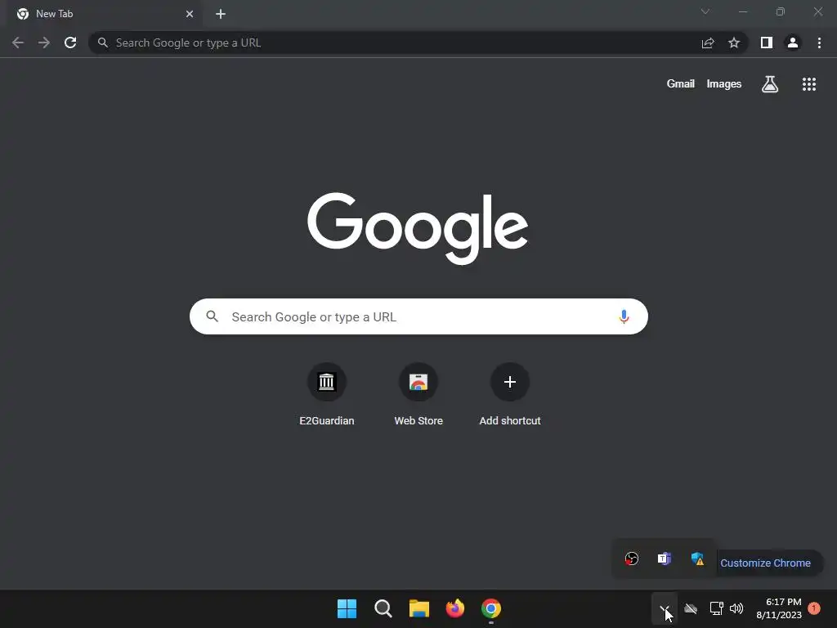Open the Web Store shortcut tile
Image resolution: width=837 pixels, height=628 pixels.
(x=418, y=395)
